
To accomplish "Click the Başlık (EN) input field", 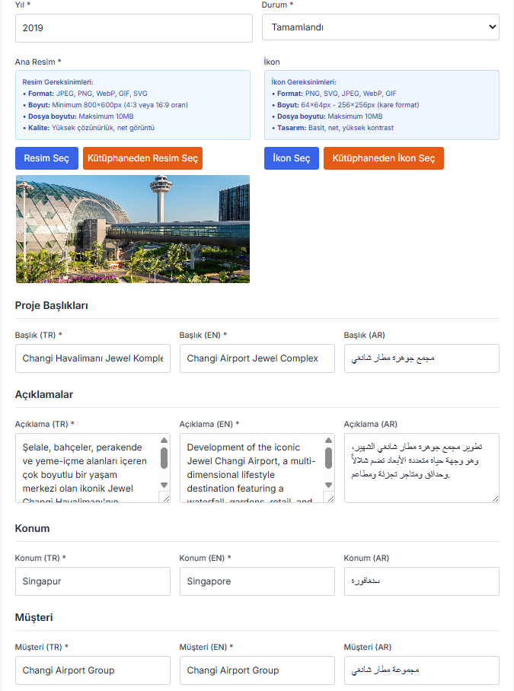I will click(x=257, y=358).
